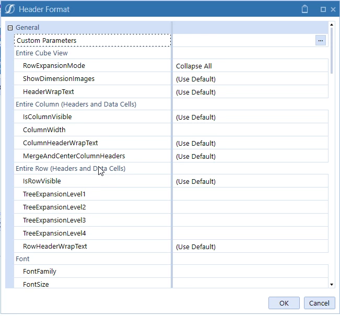Click the scrollbar down arrow
The image size is (340, 316).
[x=332, y=285]
